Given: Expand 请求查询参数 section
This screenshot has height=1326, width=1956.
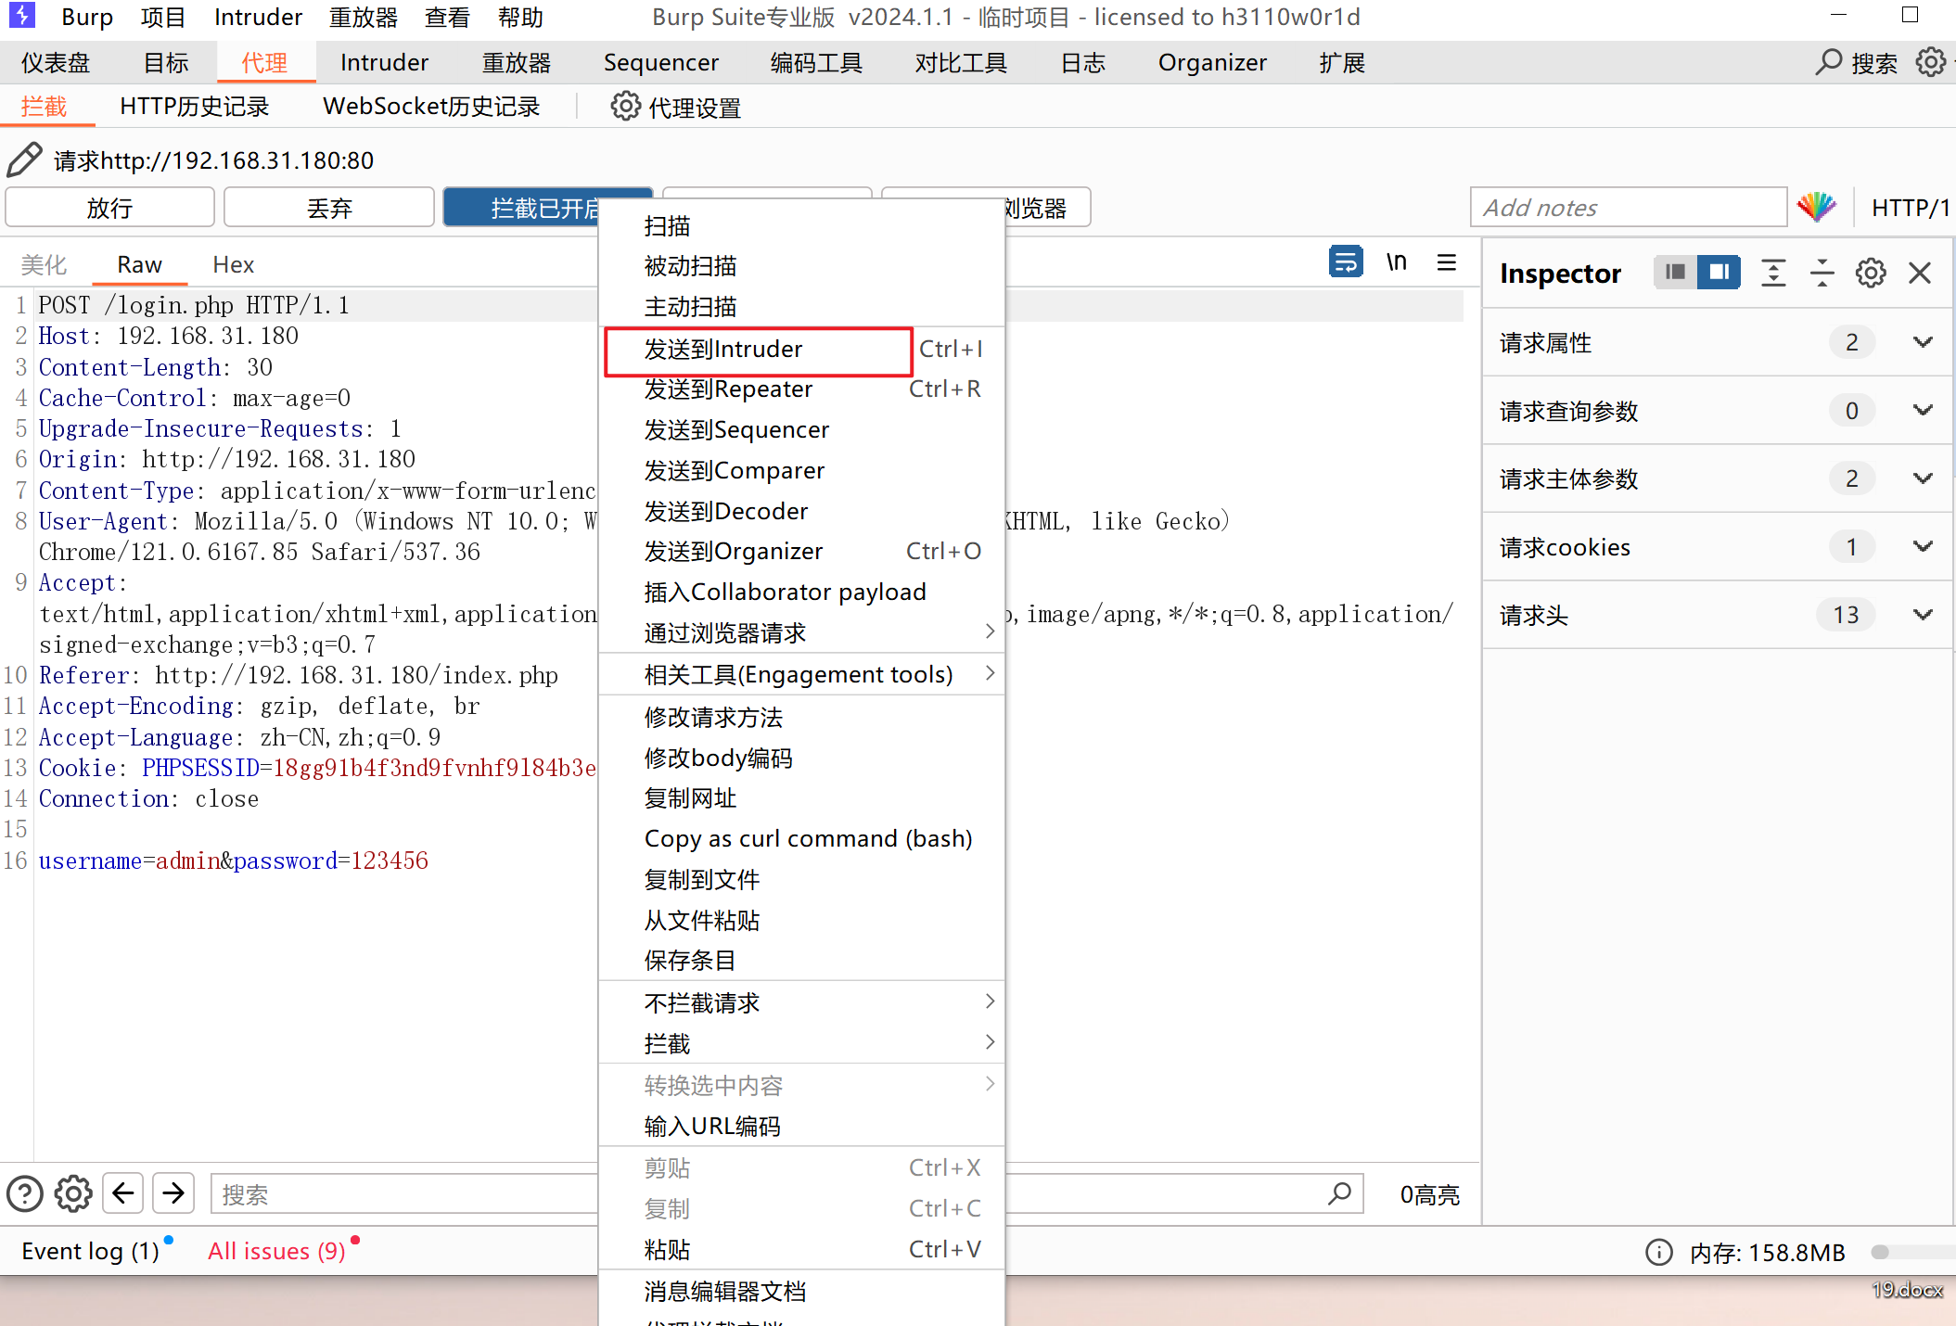Looking at the screenshot, I should coord(1923,410).
